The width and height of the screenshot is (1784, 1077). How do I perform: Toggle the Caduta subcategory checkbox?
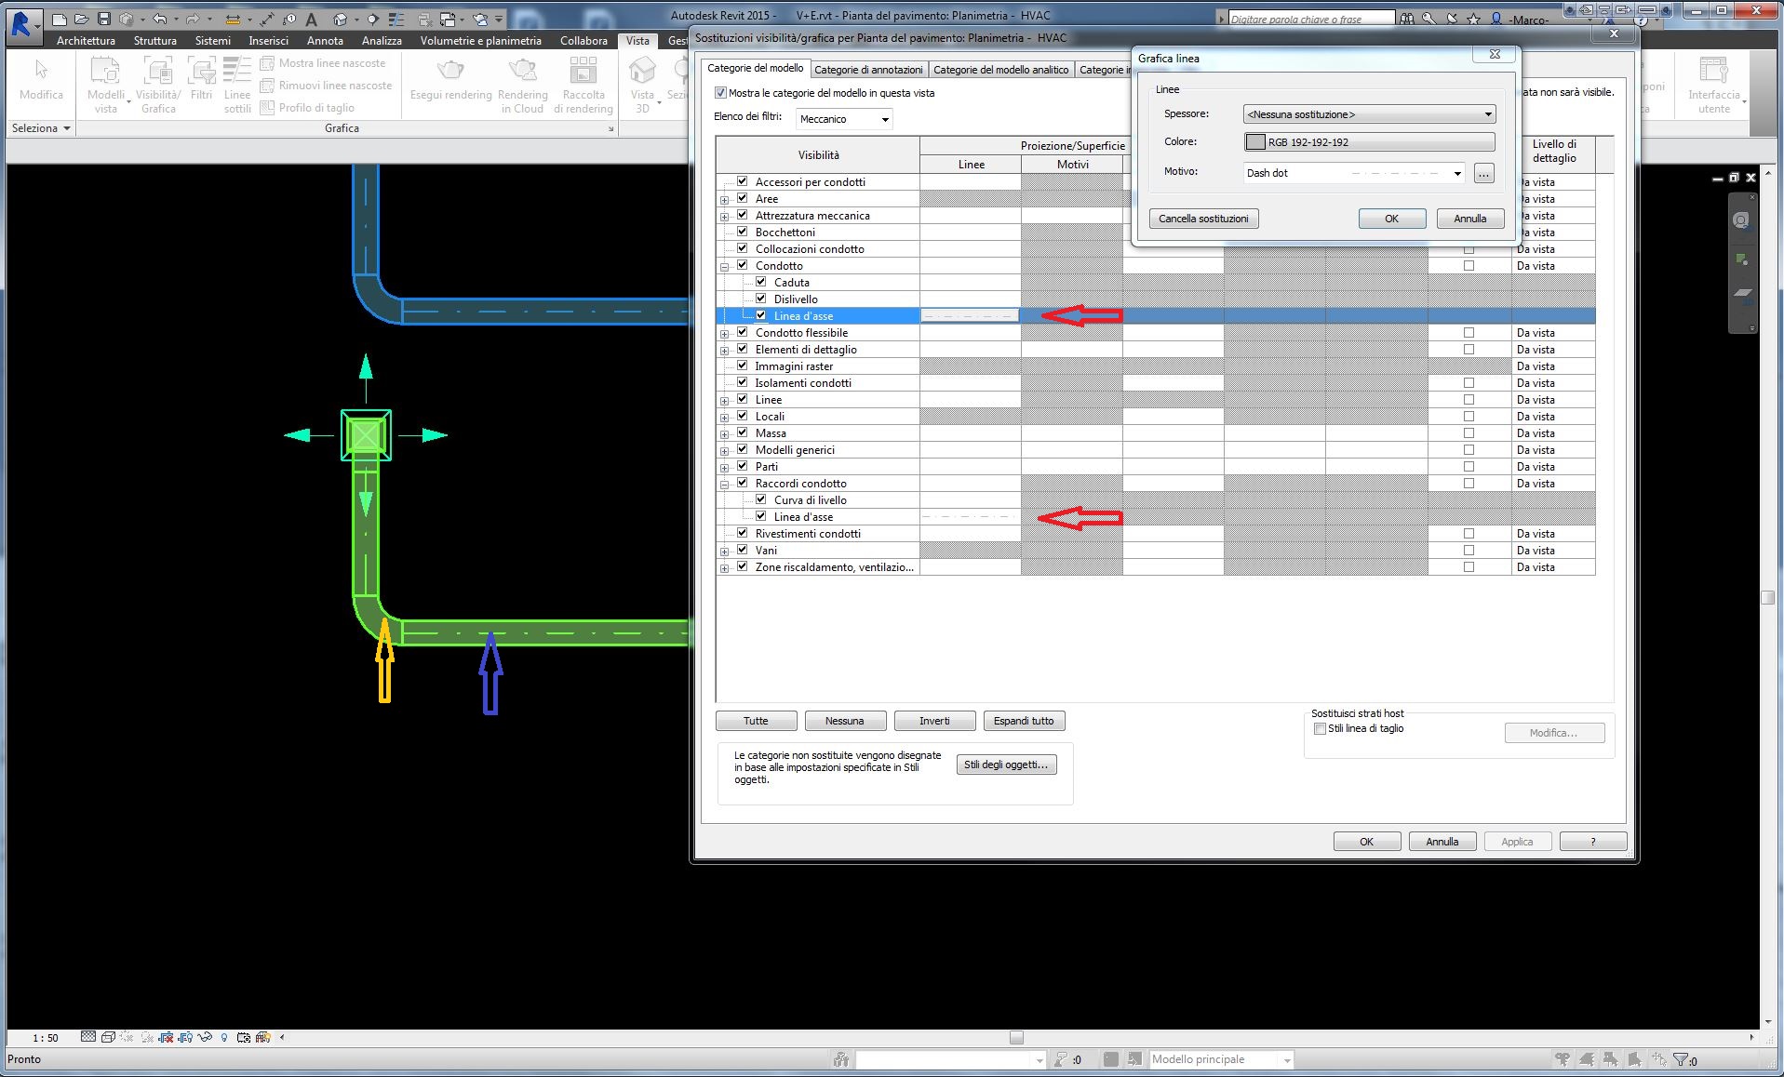click(x=760, y=282)
